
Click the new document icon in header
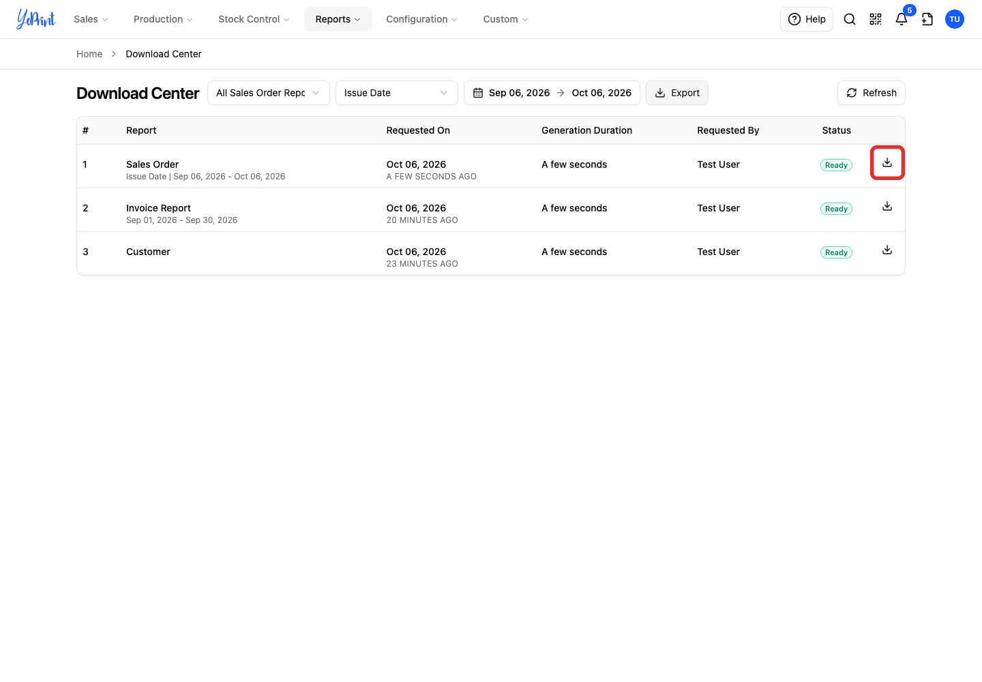pos(927,19)
